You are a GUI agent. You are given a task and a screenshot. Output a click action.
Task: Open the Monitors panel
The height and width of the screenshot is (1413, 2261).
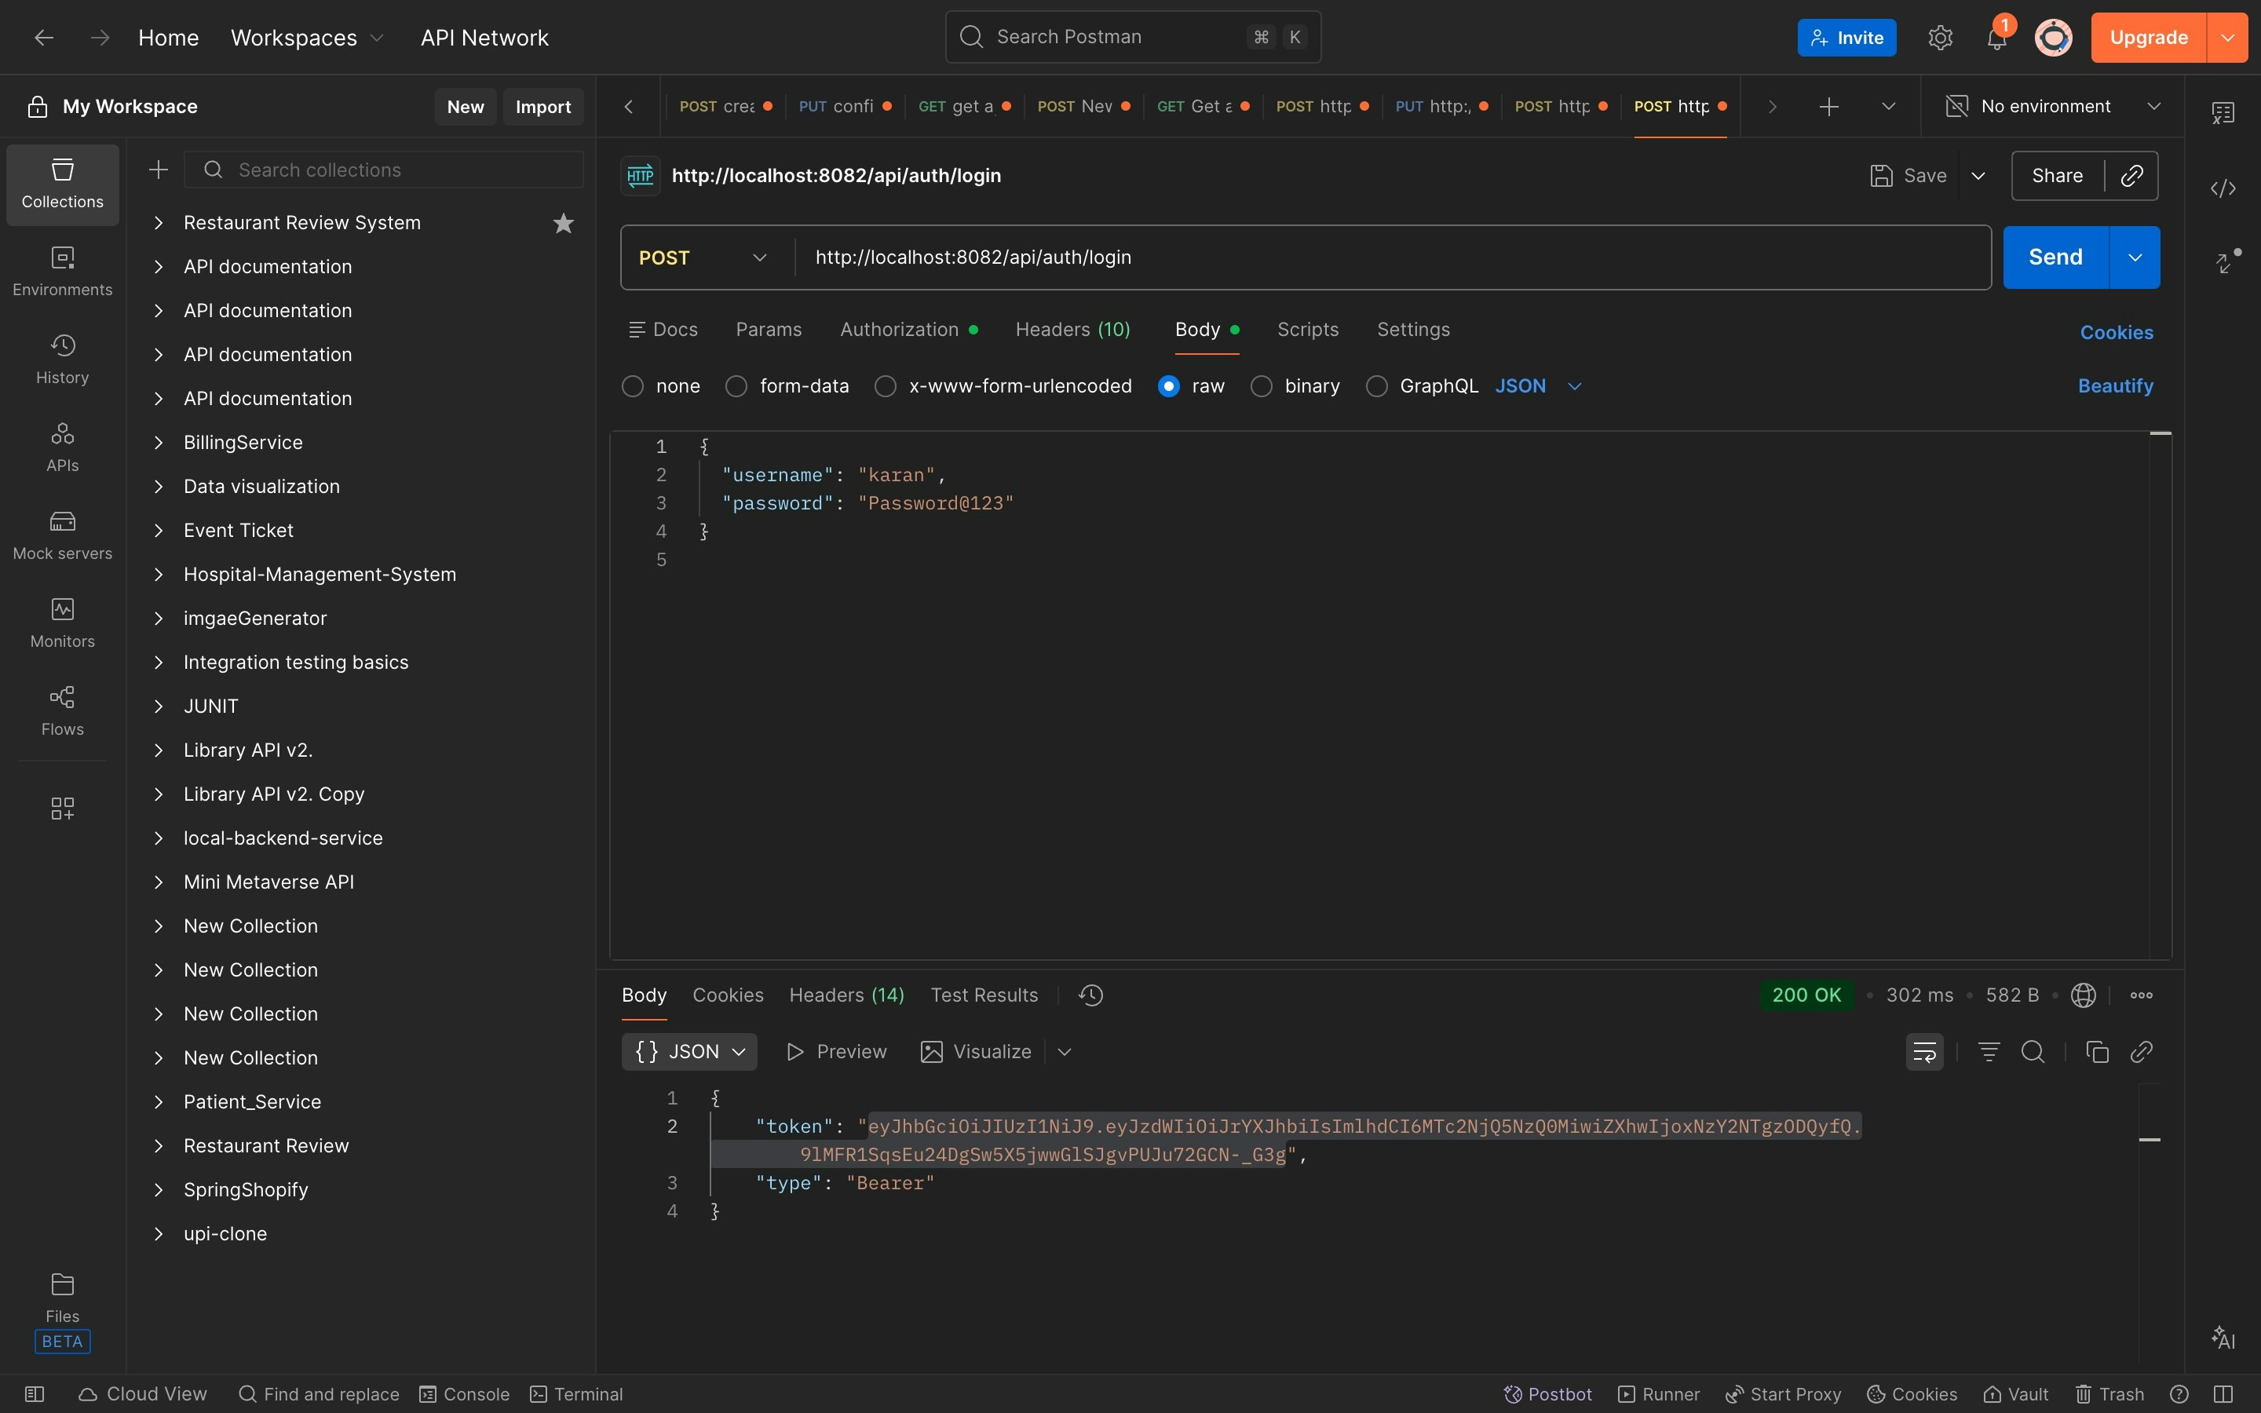coord(62,623)
